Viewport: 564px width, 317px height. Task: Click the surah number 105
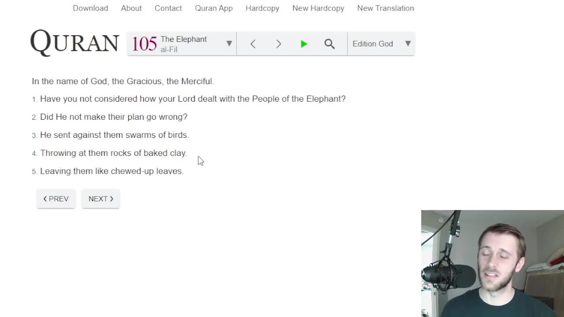[144, 44]
